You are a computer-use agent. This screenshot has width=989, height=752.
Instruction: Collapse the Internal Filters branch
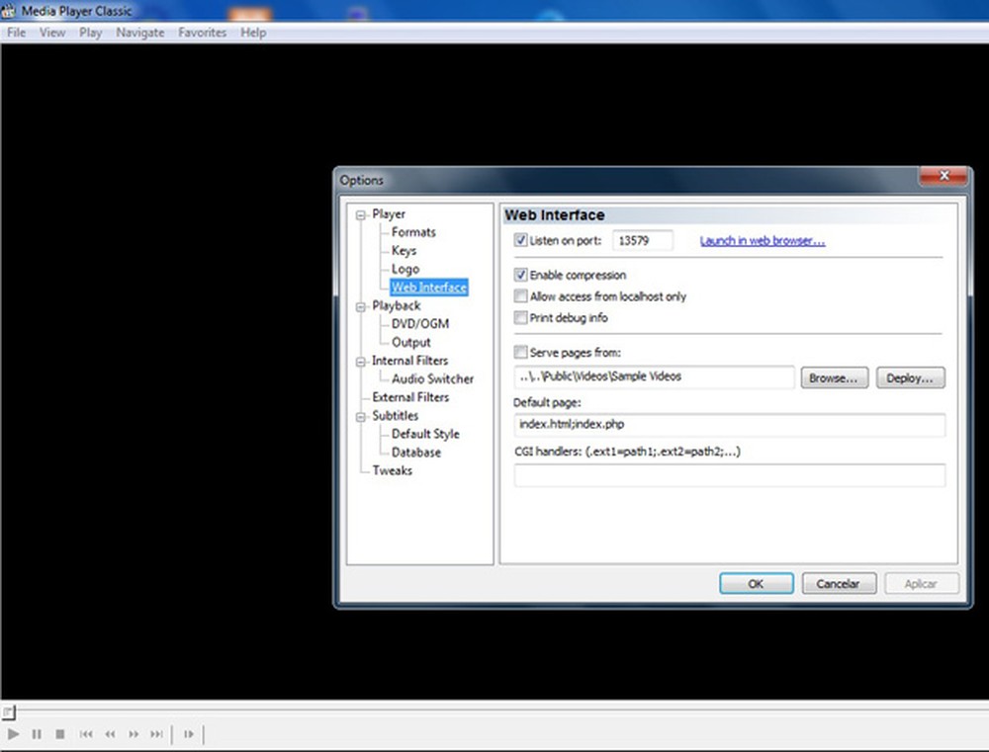point(360,360)
